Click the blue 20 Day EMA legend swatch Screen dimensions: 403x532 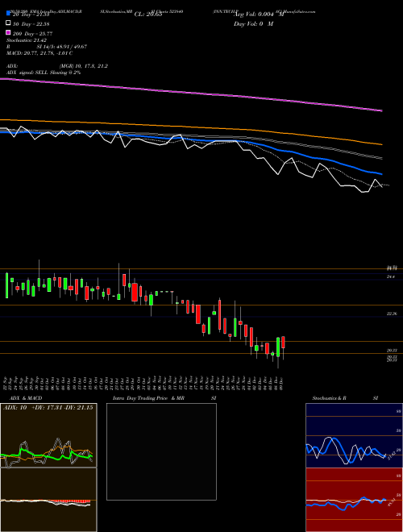pyautogui.click(x=8, y=14)
